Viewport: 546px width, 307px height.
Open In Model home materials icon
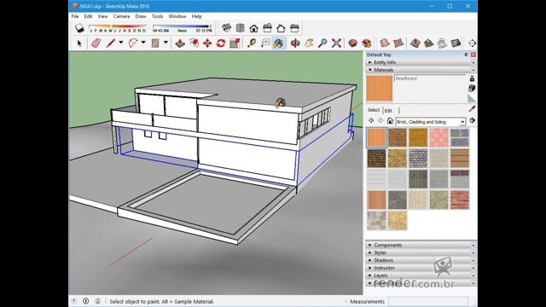[x=390, y=121]
